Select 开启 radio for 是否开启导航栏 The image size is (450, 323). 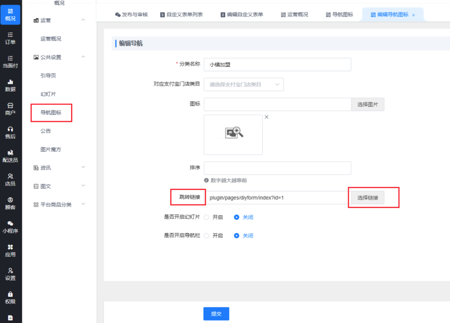(x=207, y=236)
